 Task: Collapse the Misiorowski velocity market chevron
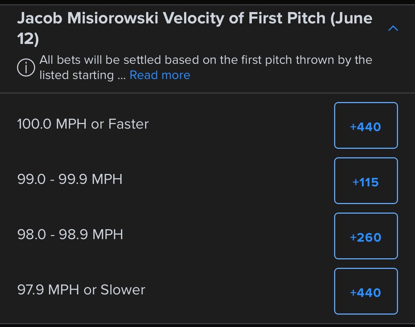point(393,28)
